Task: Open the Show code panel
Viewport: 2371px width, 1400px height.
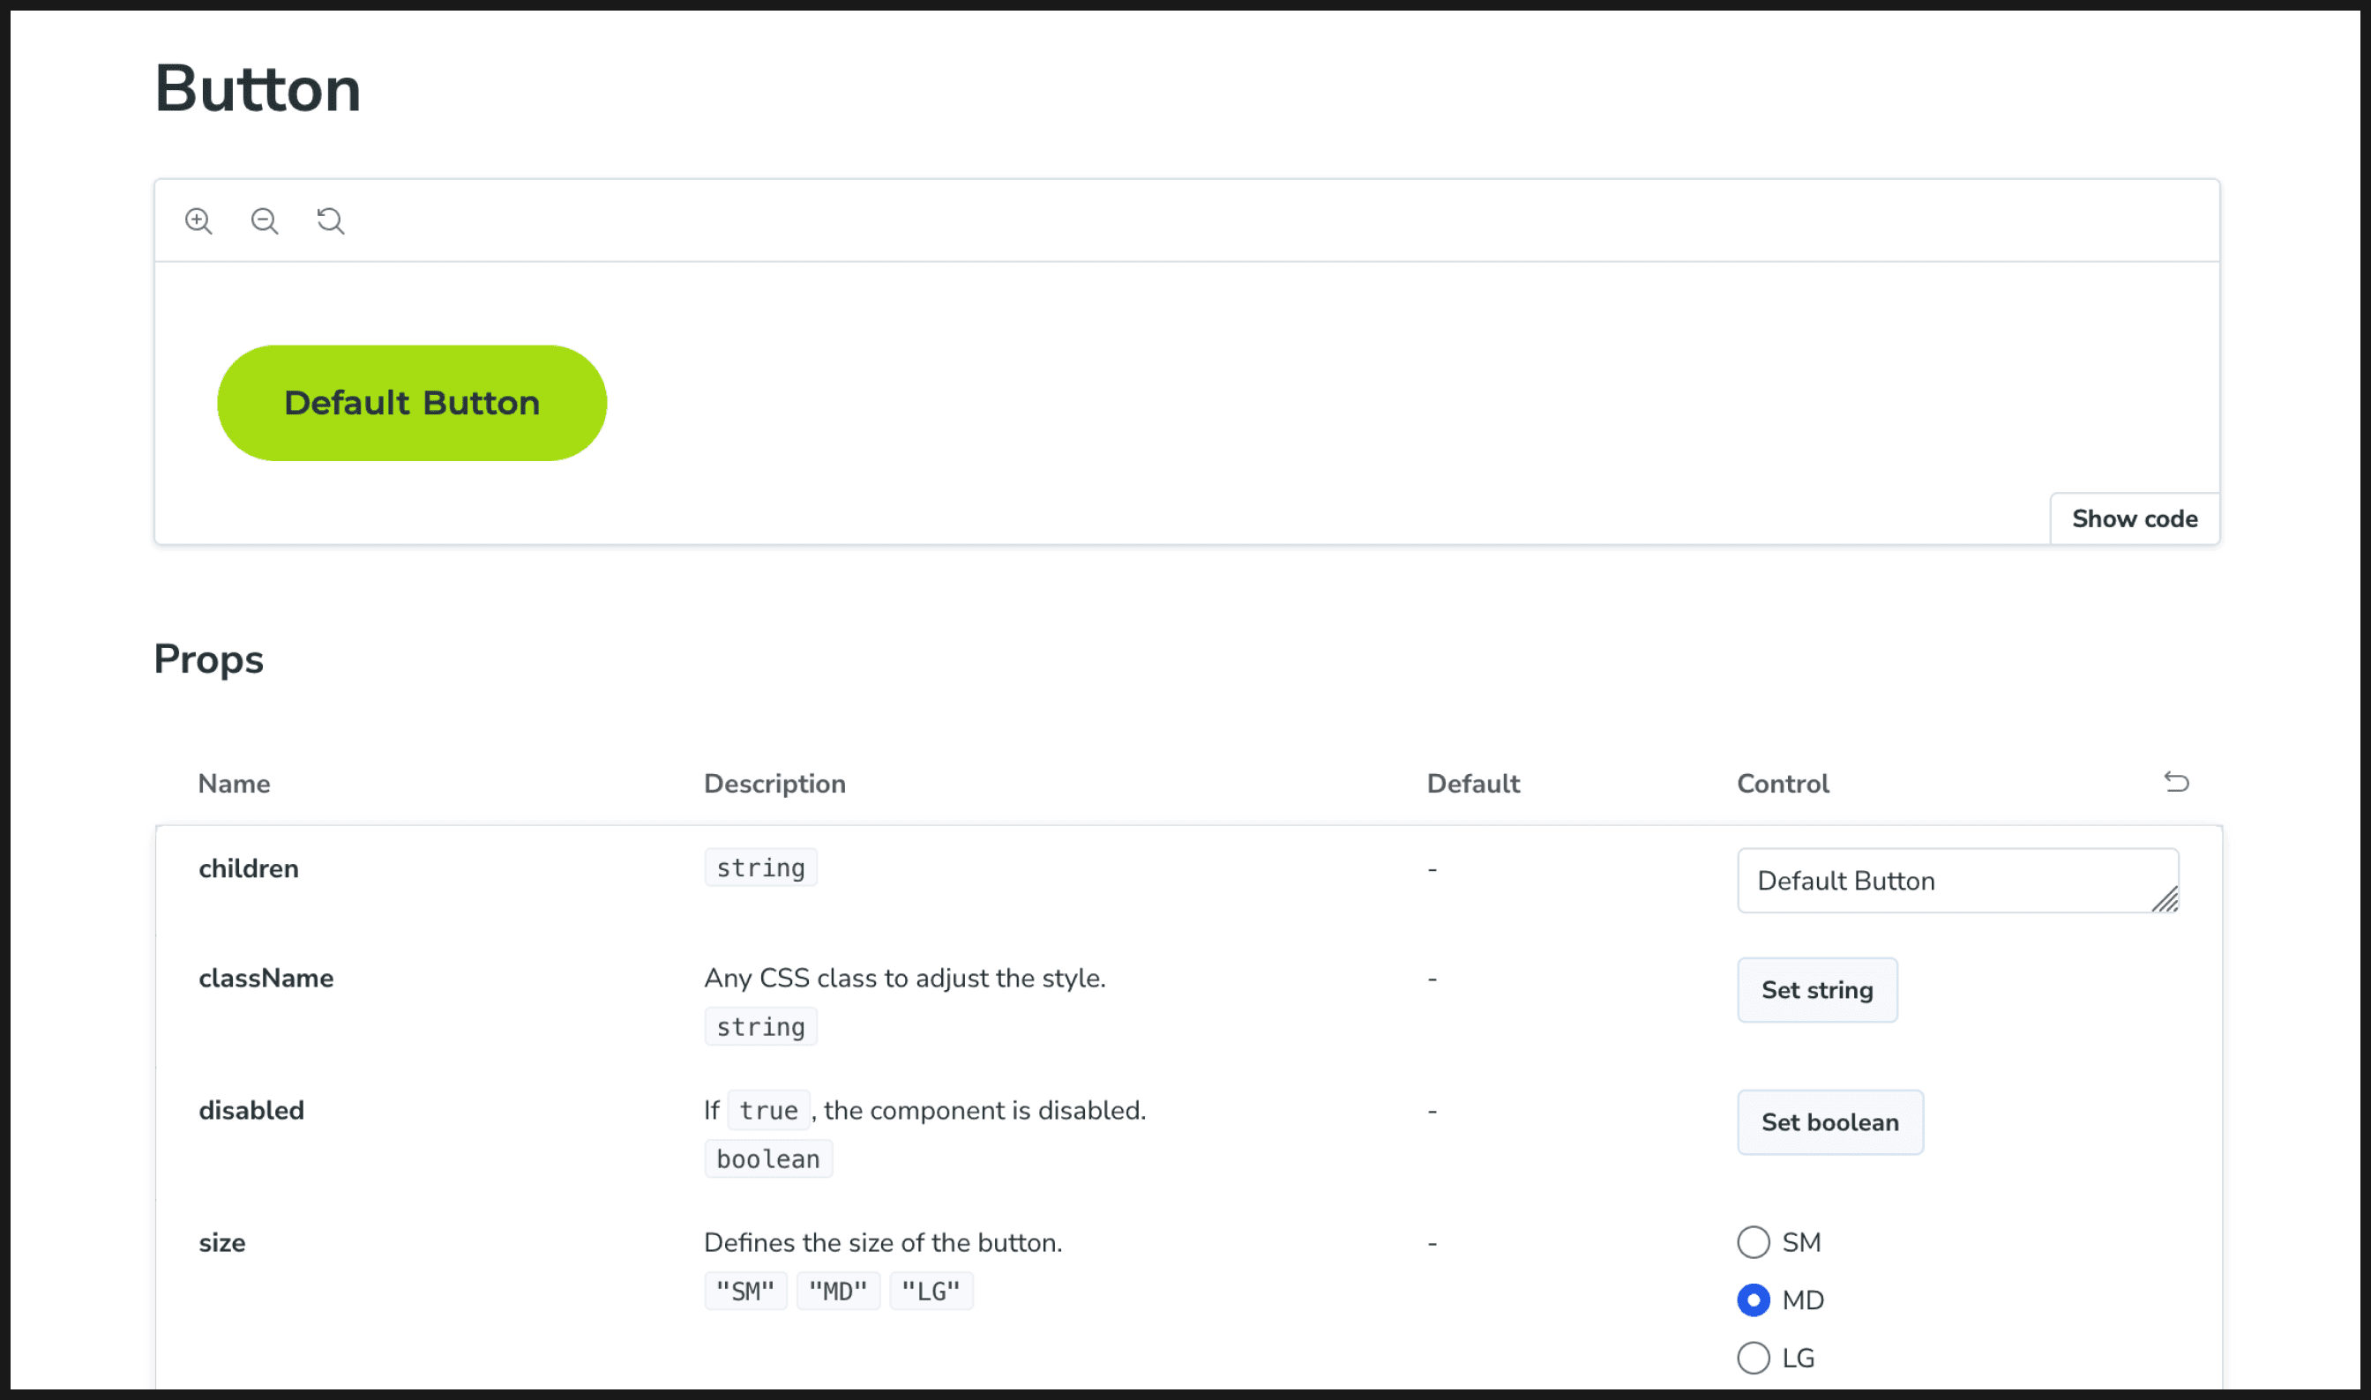Action: 2134,519
